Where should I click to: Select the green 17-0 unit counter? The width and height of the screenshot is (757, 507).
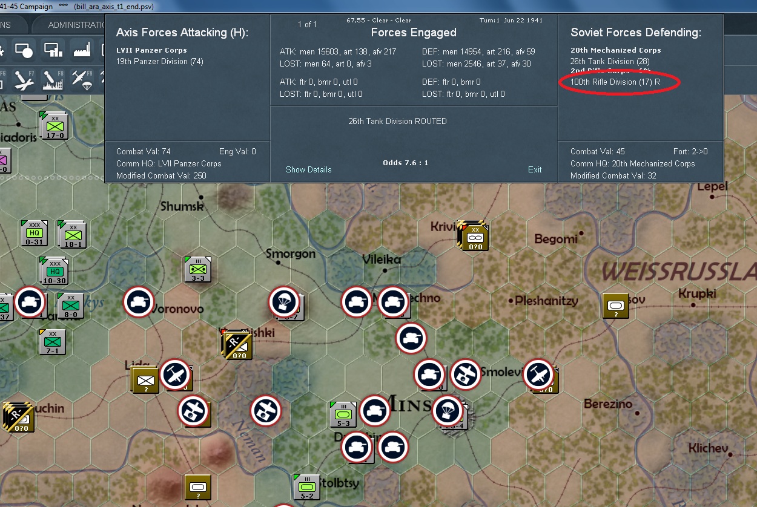[54, 126]
